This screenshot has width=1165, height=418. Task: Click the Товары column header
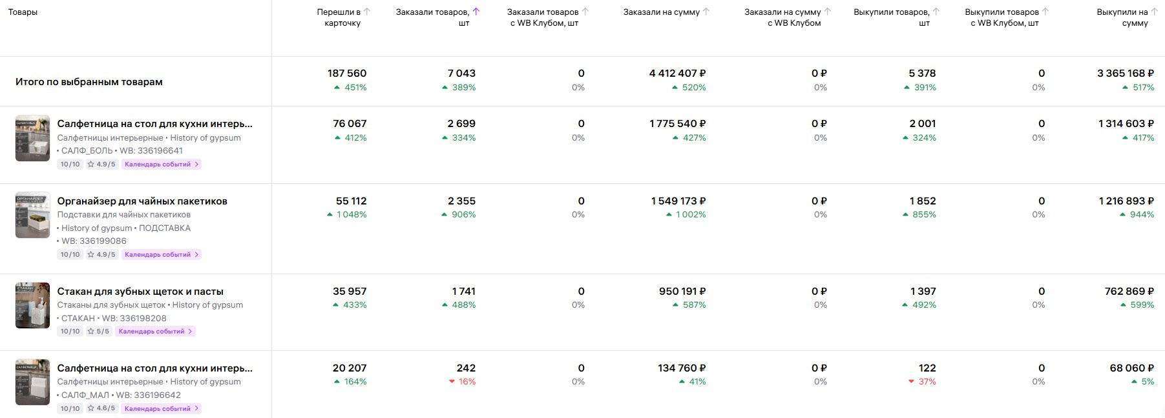23,12
